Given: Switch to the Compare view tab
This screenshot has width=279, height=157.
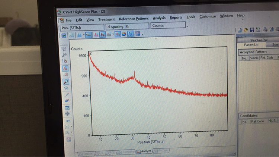Looking at the screenshot, I should click(126, 152).
